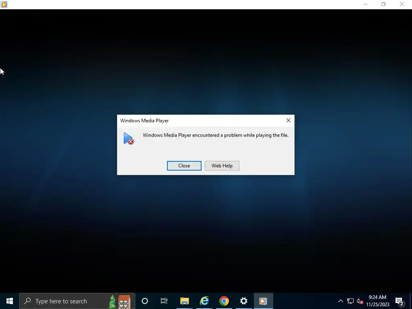
Task: Close the Media Player main window
Action: click(x=402, y=4)
